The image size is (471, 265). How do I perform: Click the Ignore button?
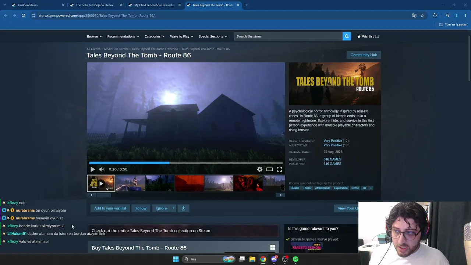(x=161, y=208)
